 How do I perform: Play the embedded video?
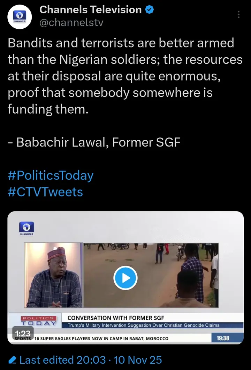[125, 278]
